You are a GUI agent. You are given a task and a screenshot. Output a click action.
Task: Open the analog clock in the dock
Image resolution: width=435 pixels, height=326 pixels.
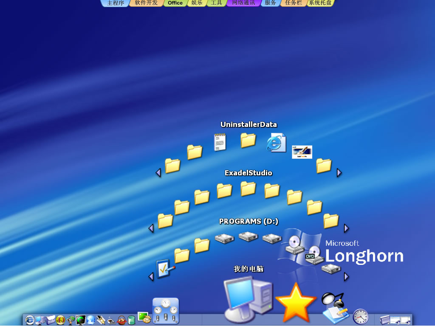pyautogui.click(x=361, y=317)
